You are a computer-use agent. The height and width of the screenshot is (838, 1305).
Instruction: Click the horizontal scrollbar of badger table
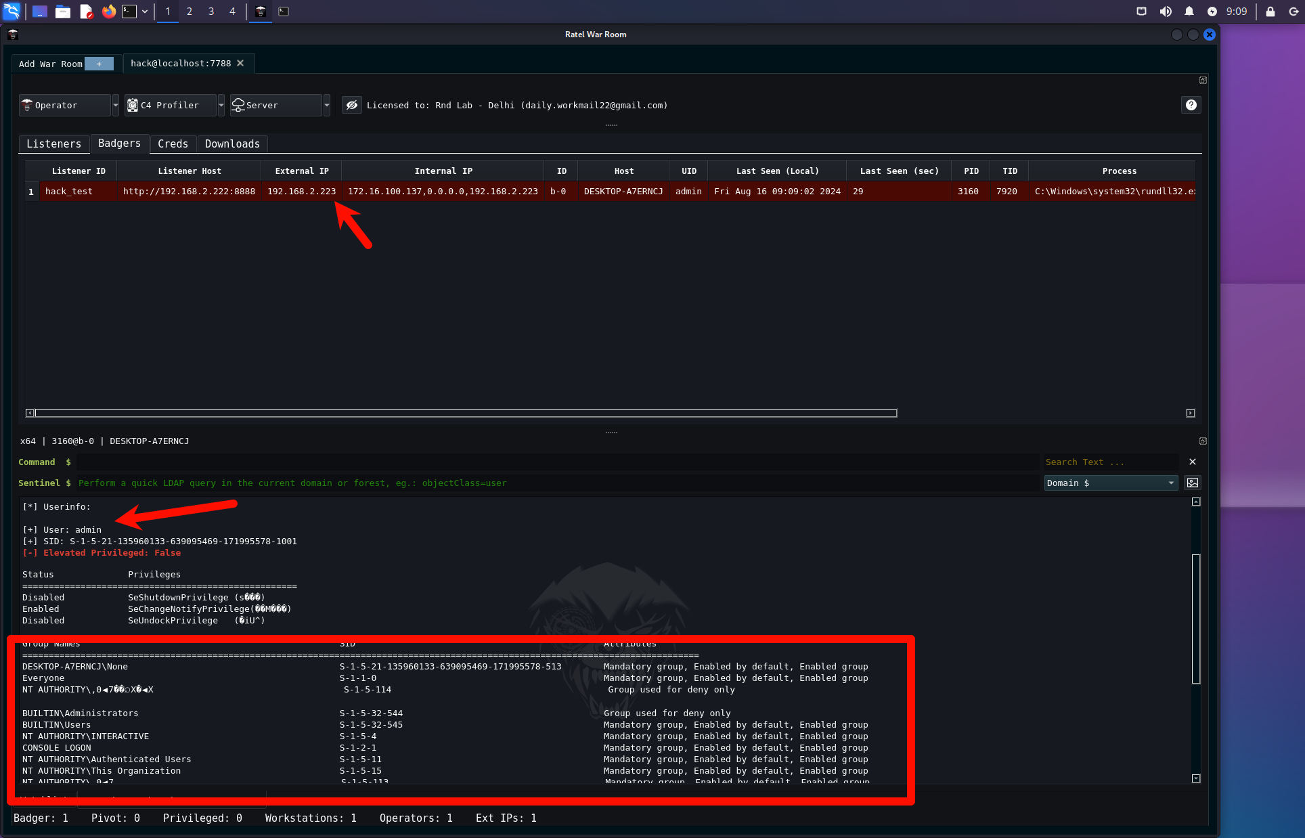coord(466,413)
